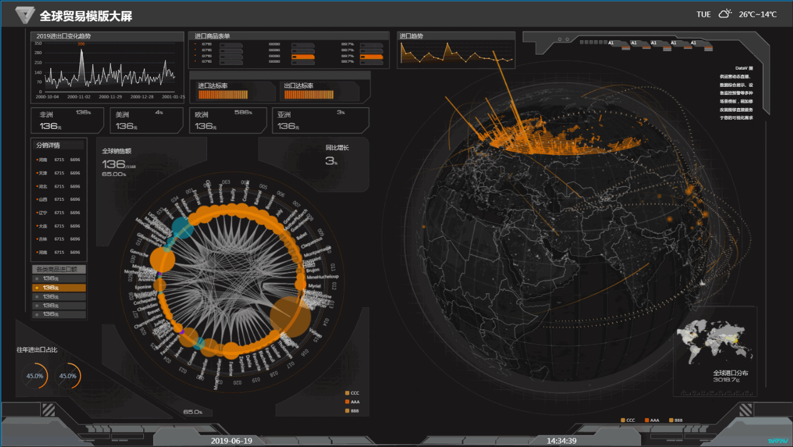Select the 河南 row in 分销详情
The height and width of the screenshot is (447, 793).
tap(59, 159)
